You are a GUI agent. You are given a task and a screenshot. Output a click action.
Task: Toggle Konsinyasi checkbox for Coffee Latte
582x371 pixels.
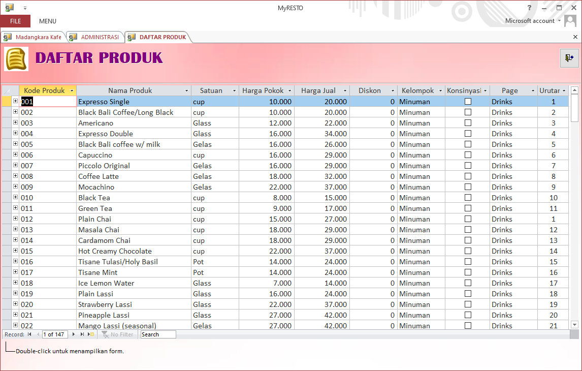click(x=468, y=176)
